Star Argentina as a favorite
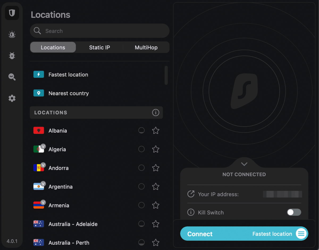The height and width of the screenshot is (250, 319). click(156, 187)
